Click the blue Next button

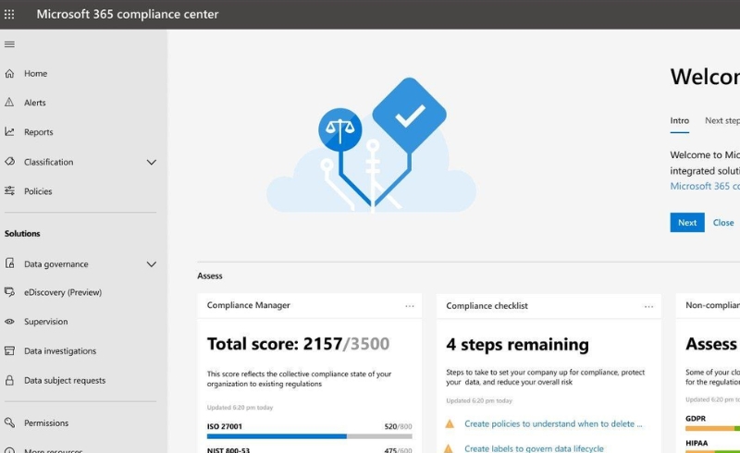pyautogui.click(x=687, y=222)
